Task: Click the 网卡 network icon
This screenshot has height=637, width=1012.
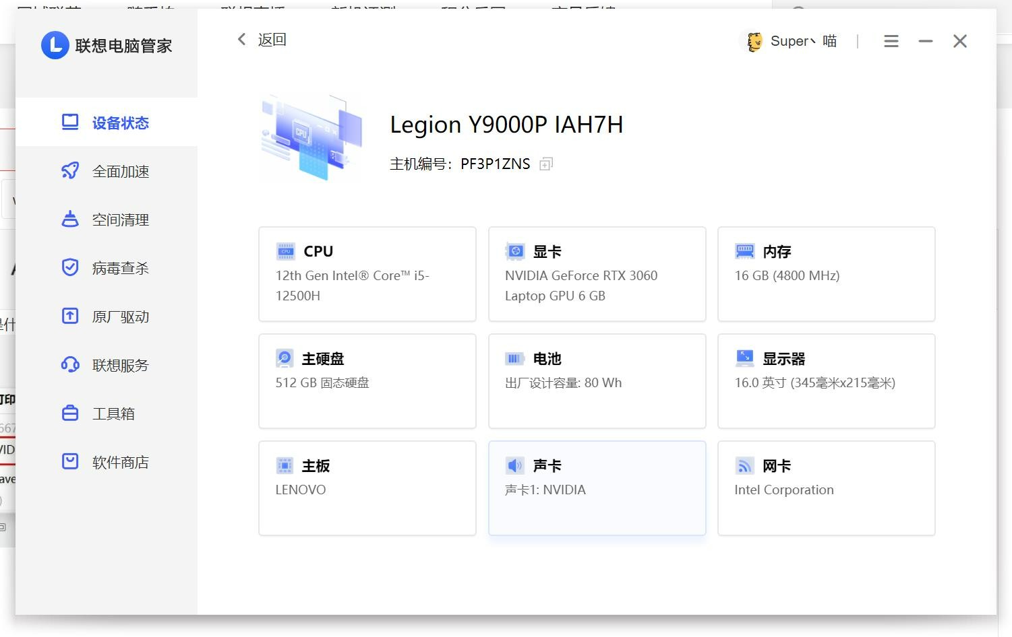Action: pyautogui.click(x=745, y=465)
